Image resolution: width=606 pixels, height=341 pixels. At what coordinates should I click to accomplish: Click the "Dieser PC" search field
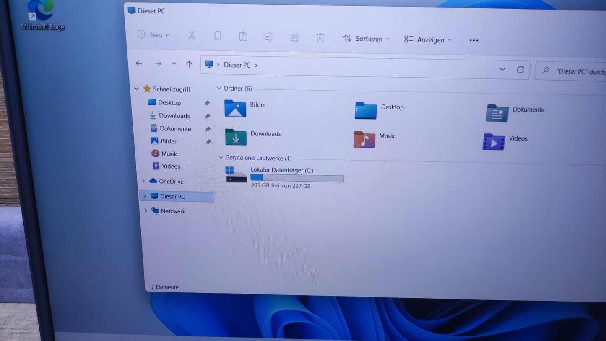coord(570,71)
